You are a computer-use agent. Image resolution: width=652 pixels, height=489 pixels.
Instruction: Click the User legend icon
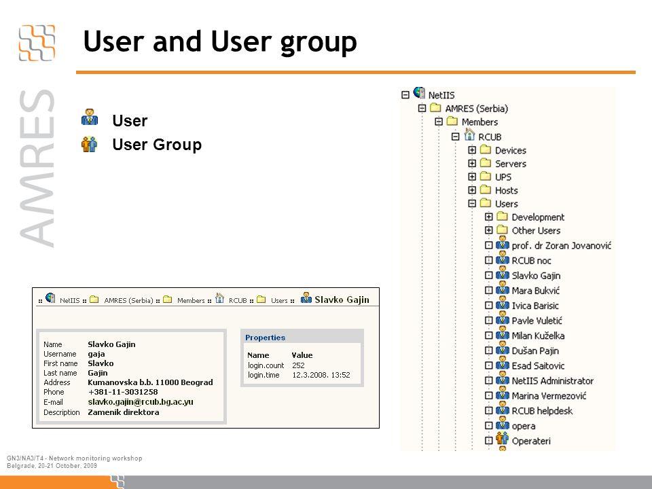point(90,117)
